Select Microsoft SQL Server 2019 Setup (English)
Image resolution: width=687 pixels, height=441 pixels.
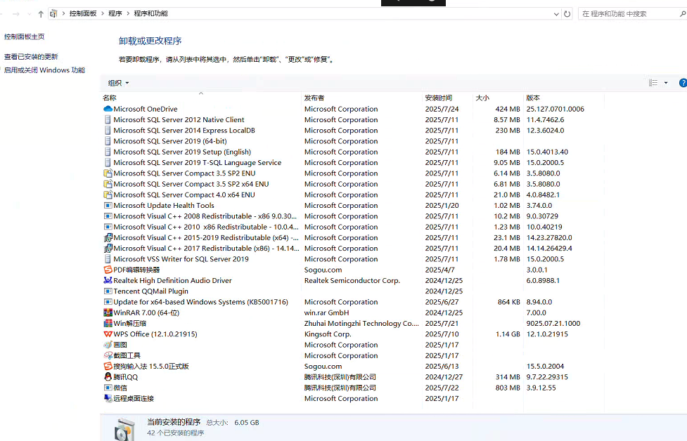[353, 152]
